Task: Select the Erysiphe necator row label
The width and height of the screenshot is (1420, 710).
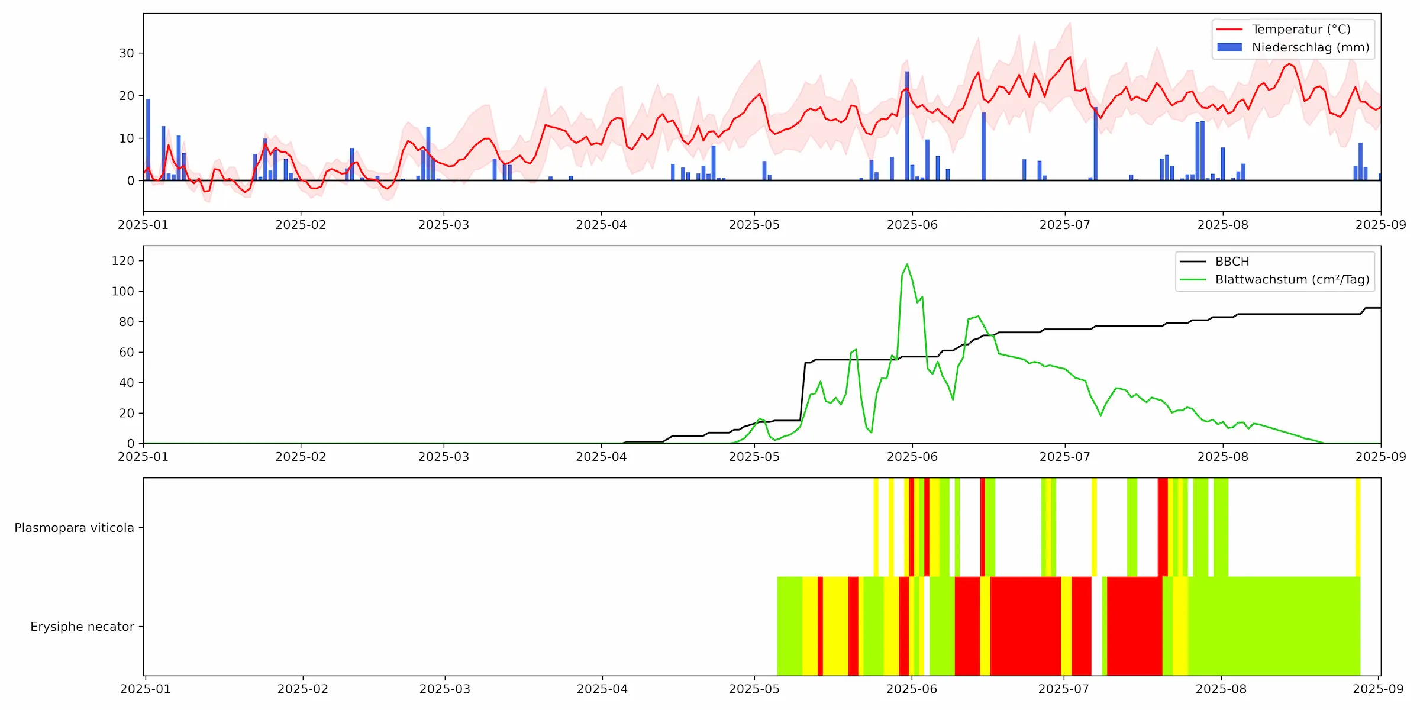Action: (x=83, y=626)
